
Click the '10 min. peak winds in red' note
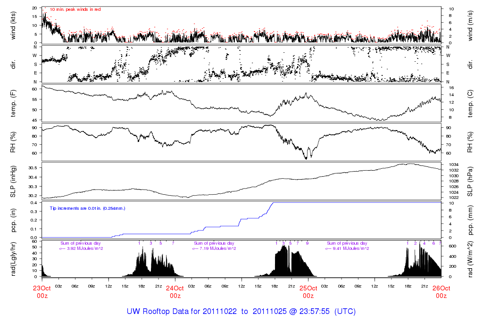(75, 9)
